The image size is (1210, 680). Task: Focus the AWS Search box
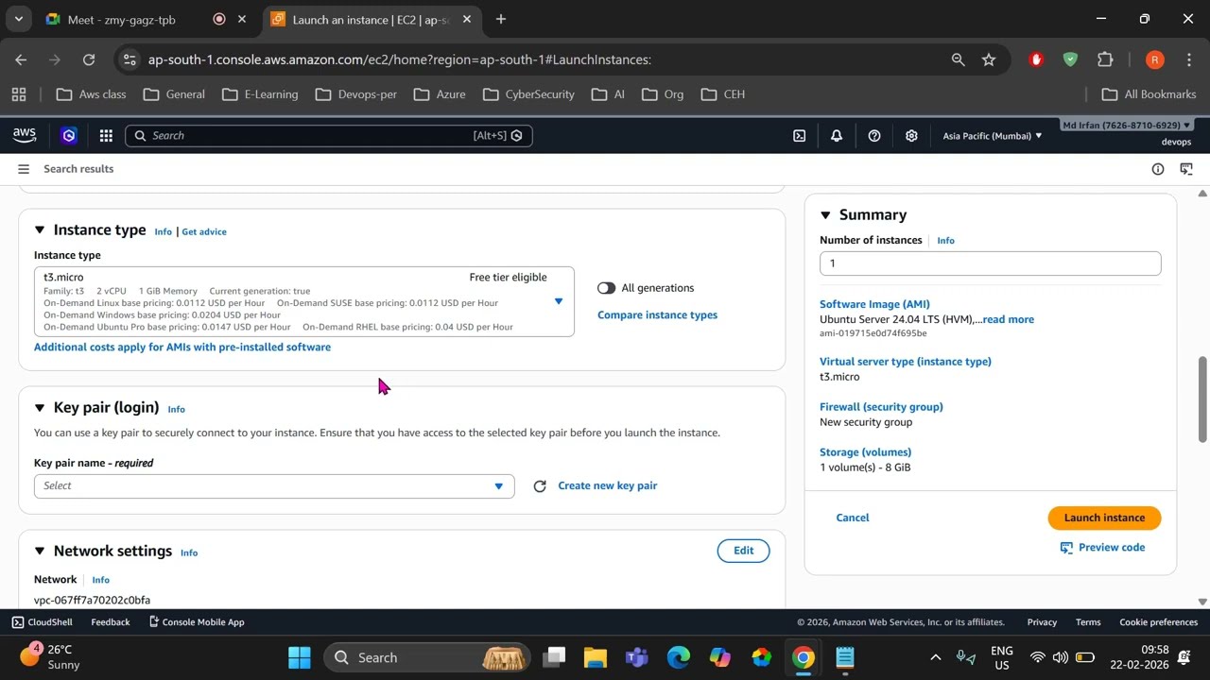pos(329,136)
